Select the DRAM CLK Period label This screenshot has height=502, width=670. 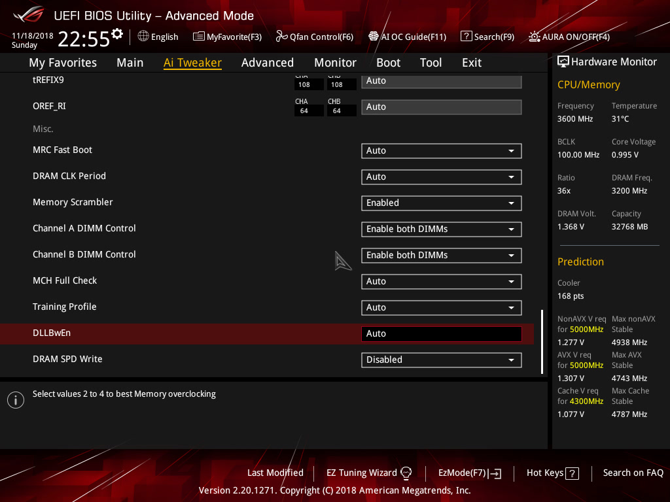pyautogui.click(x=69, y=176)
